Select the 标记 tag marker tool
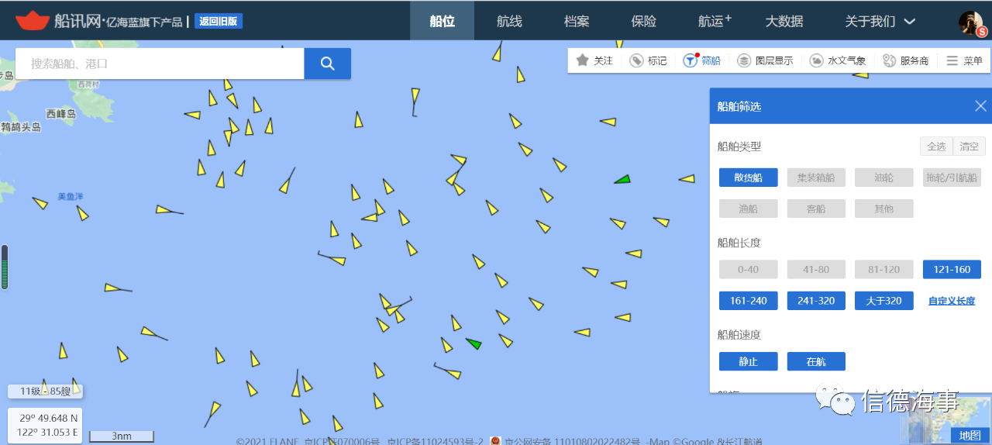 [648, 60]
